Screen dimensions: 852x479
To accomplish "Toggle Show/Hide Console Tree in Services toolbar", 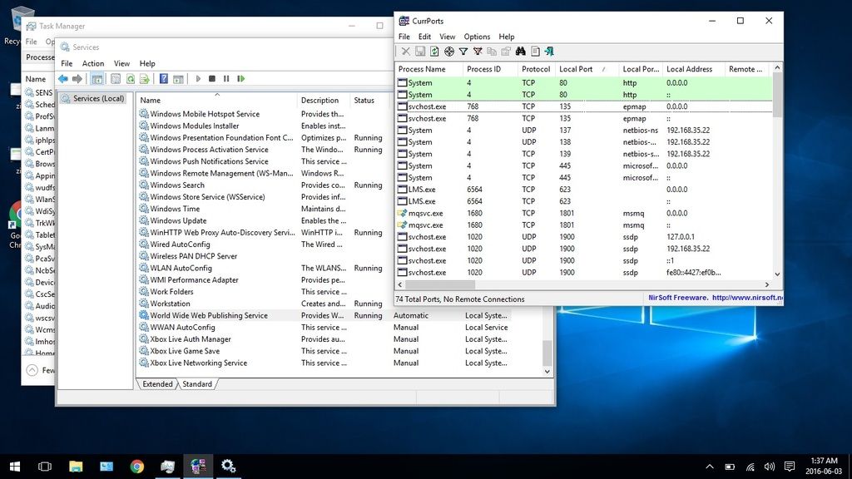I will (97, 79).
